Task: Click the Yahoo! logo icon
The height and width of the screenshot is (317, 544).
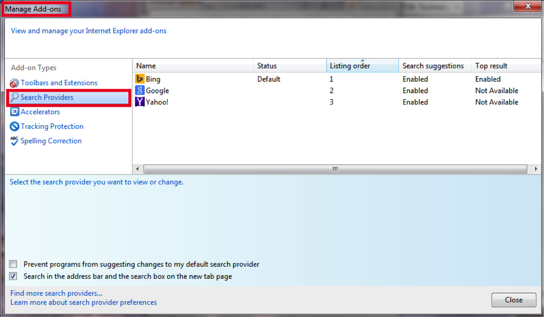Action: 139,102
